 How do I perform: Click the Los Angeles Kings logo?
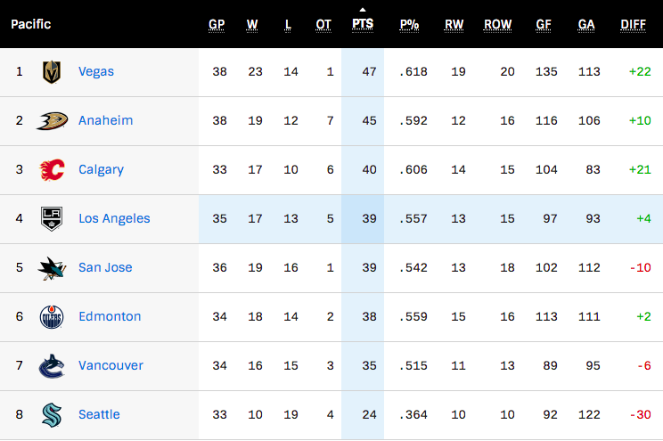tap(52, 218)
